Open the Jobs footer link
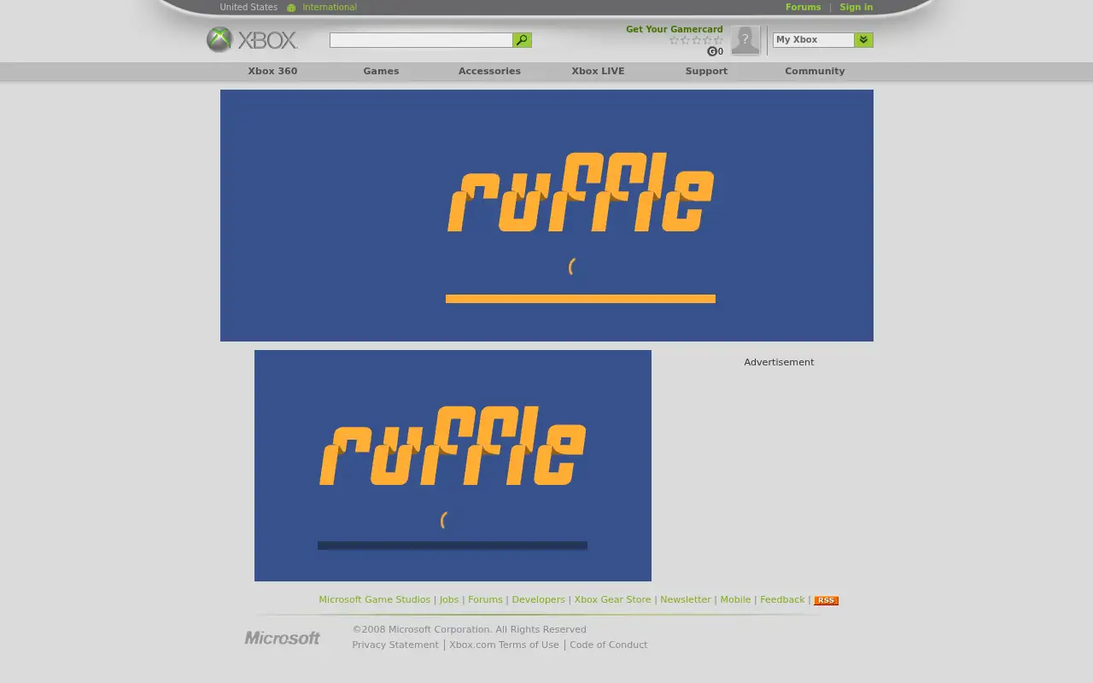1093x683 pixels. [449, 600]
